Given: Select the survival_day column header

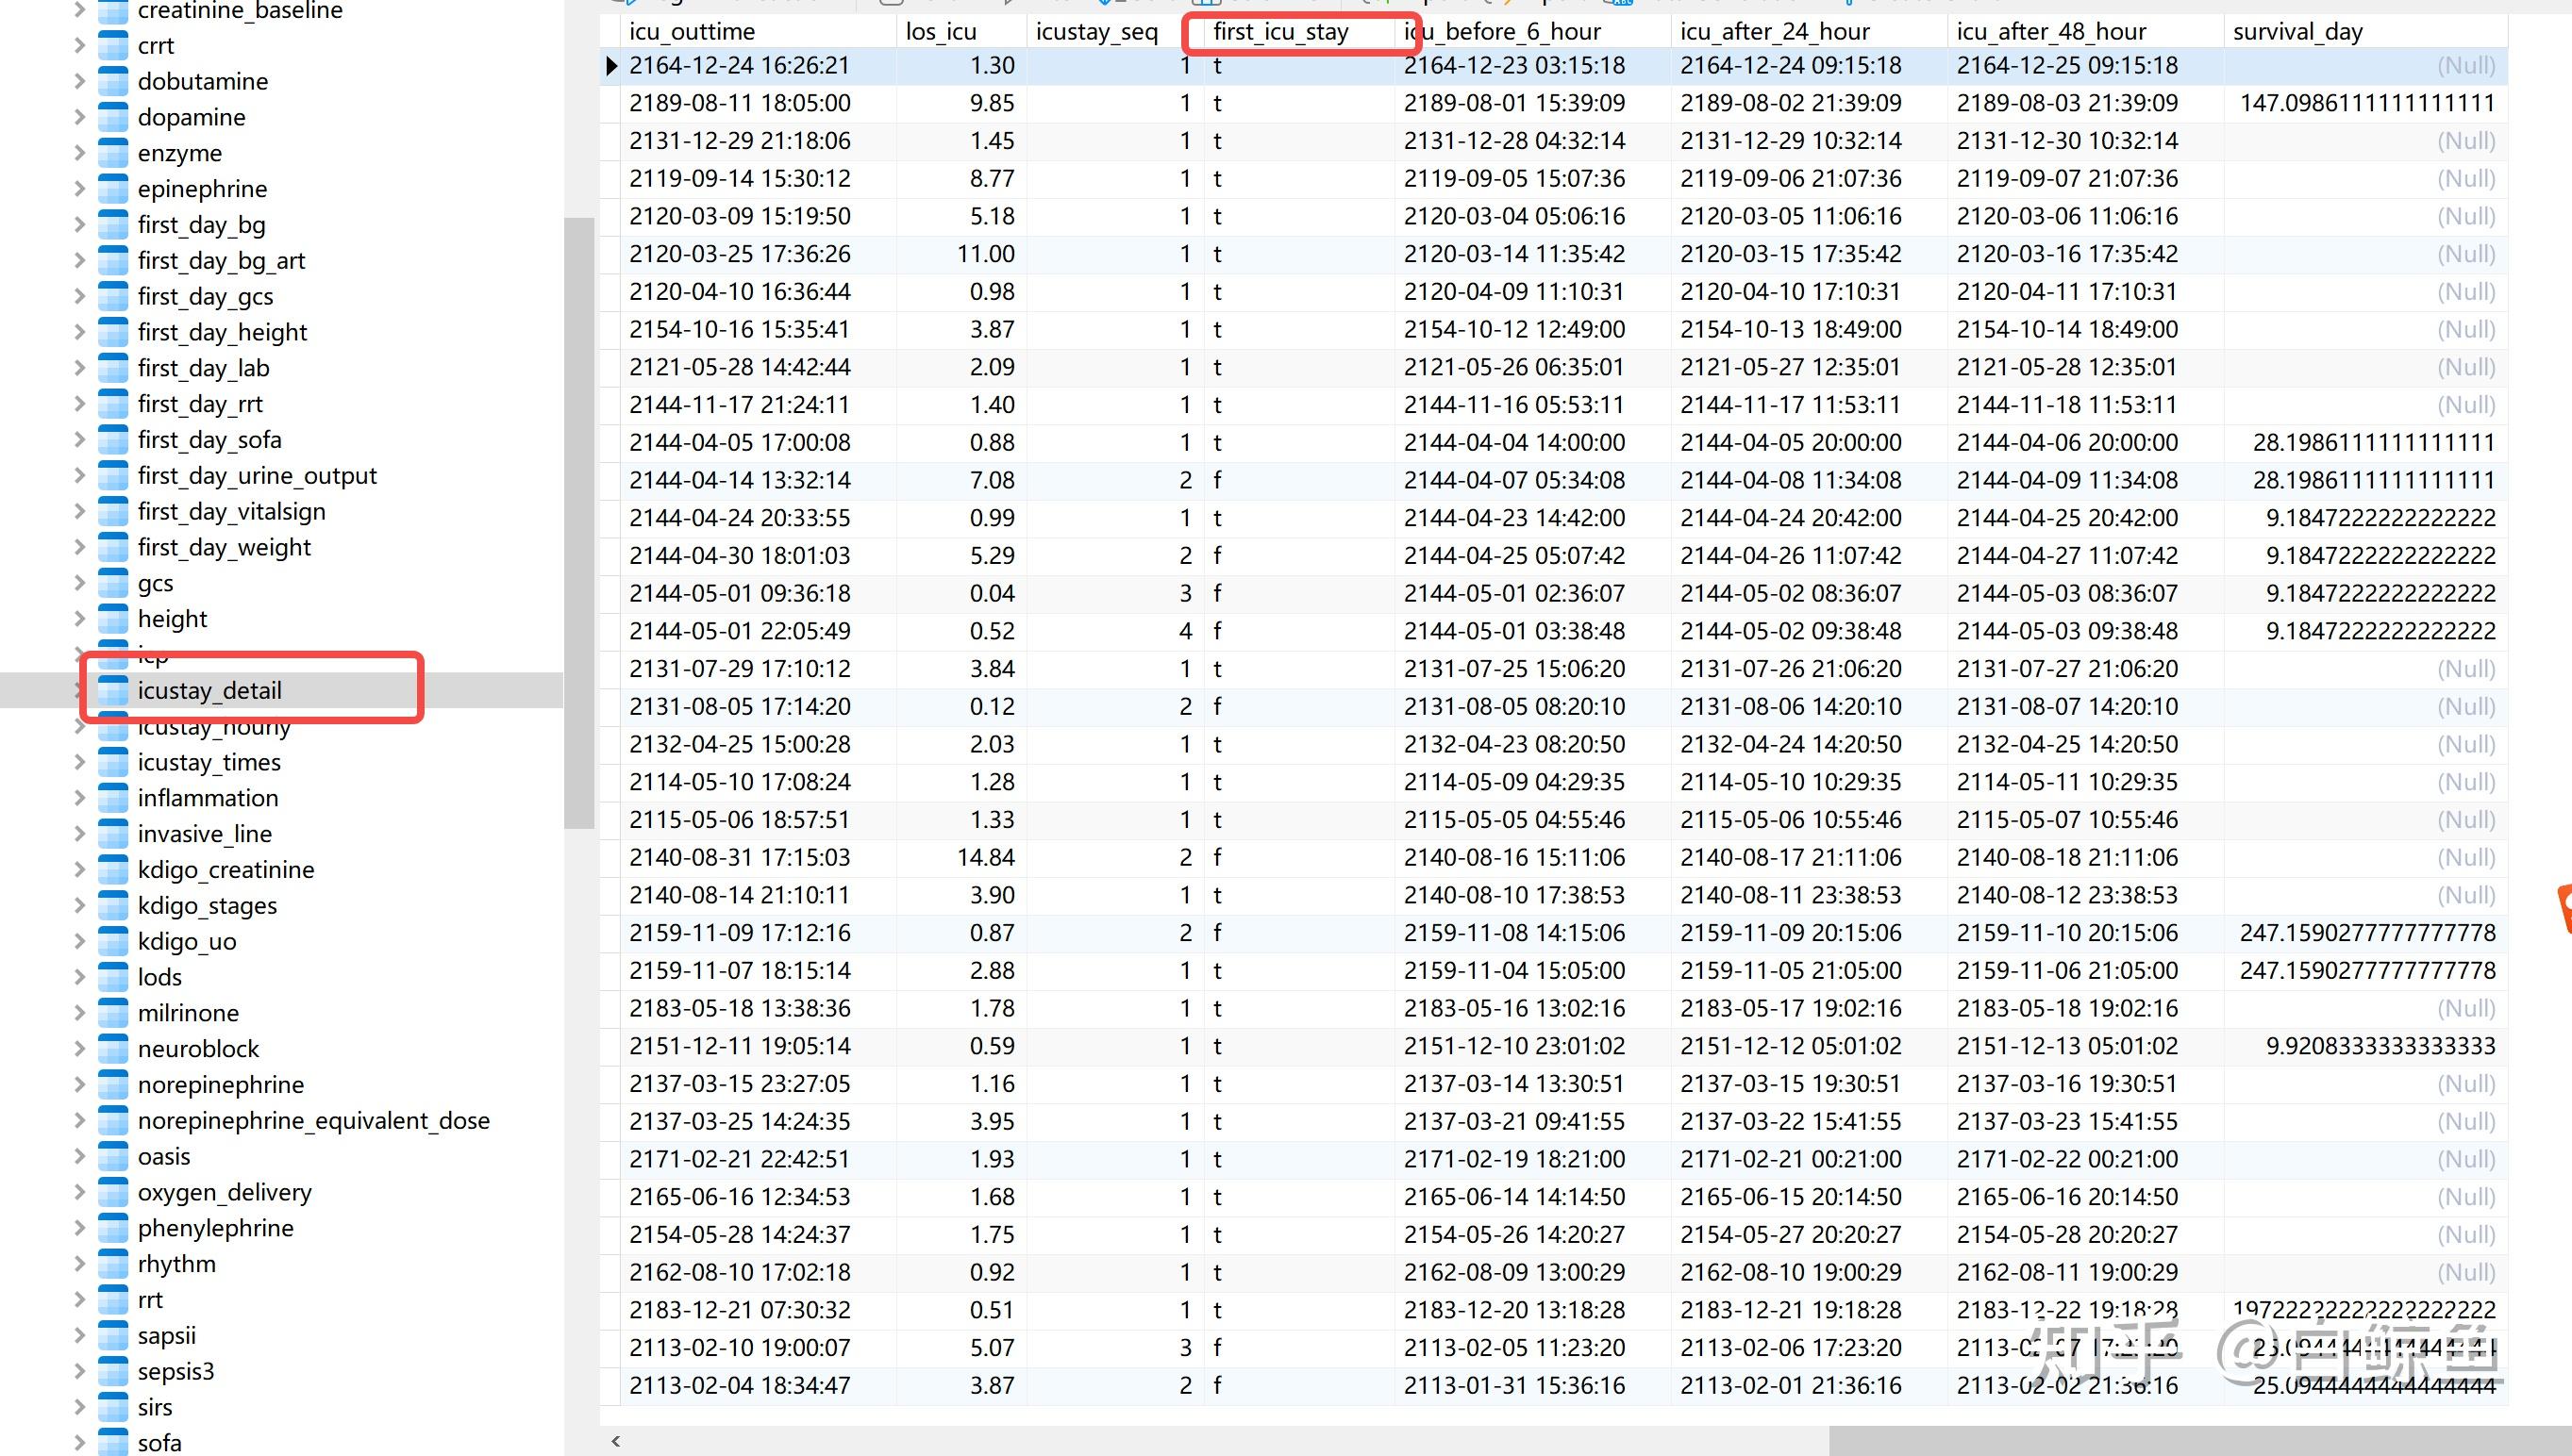Looking at the screenshot, I should click(x=2296, y=32).
